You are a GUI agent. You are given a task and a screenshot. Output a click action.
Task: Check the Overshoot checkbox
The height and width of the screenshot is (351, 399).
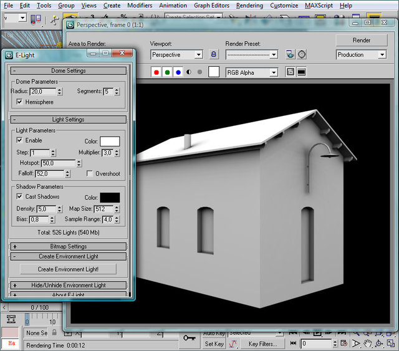tap(90, 174)
